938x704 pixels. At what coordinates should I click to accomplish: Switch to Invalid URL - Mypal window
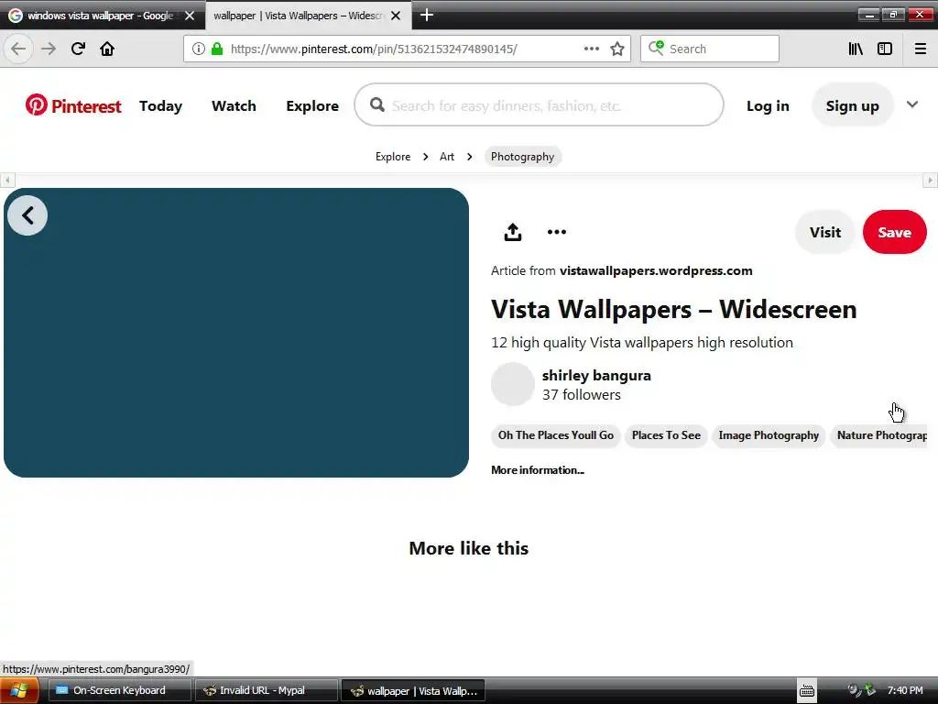click(265, 690)
